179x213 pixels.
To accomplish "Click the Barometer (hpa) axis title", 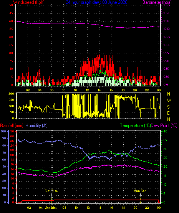I will point(157,2).
